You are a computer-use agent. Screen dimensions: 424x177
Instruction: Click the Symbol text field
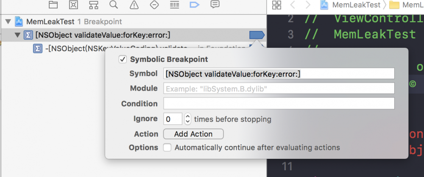click(x=279, y=74)
